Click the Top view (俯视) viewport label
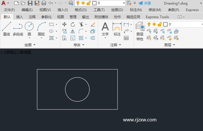Image resolution: width=203 pixels, height=131 pixels. tap(10, 52)
